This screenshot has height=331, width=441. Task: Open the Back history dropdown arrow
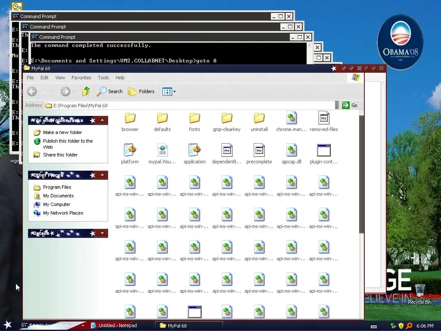[x=52, y=91]
